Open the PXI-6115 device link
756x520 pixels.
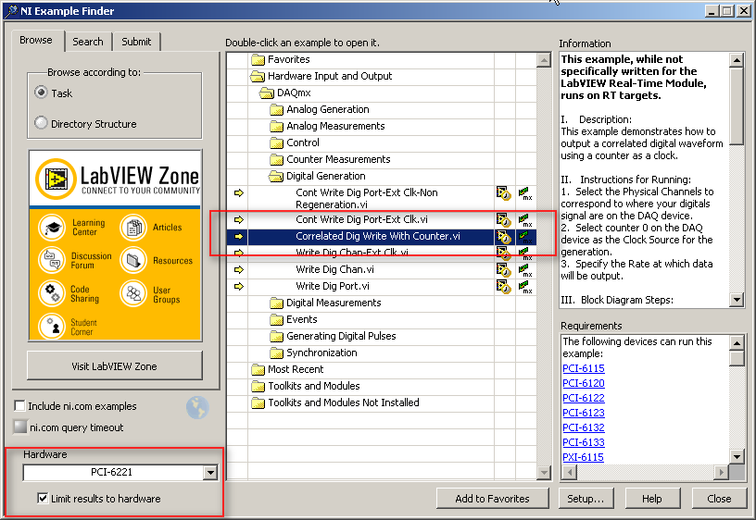(x=583, y=457)
